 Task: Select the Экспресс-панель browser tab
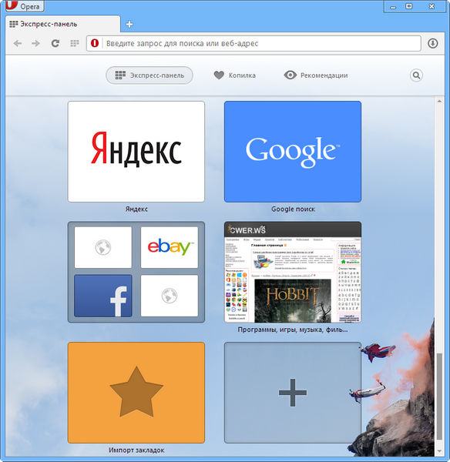(x=62, y=24)
